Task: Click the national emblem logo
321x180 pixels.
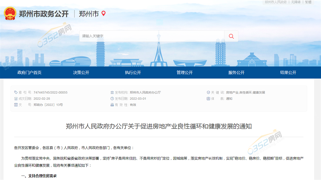Action: coord(10,13)
